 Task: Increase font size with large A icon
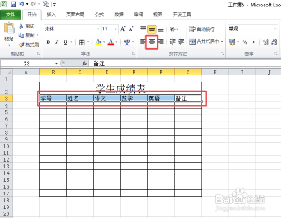click(123, 29)
